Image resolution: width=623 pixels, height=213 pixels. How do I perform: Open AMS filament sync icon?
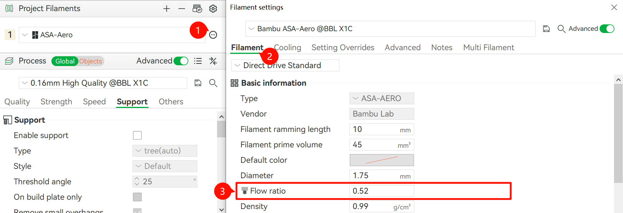(x=197, y=9)
